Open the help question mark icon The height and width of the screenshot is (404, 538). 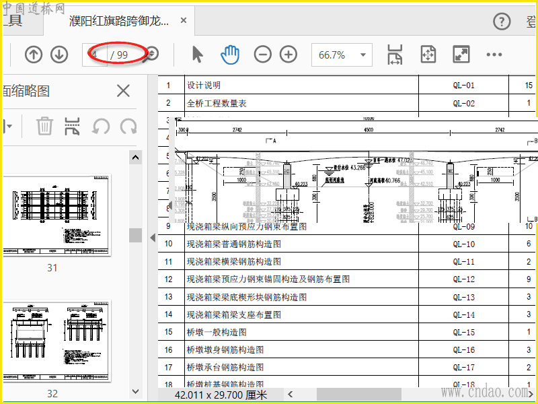point(502,22)
